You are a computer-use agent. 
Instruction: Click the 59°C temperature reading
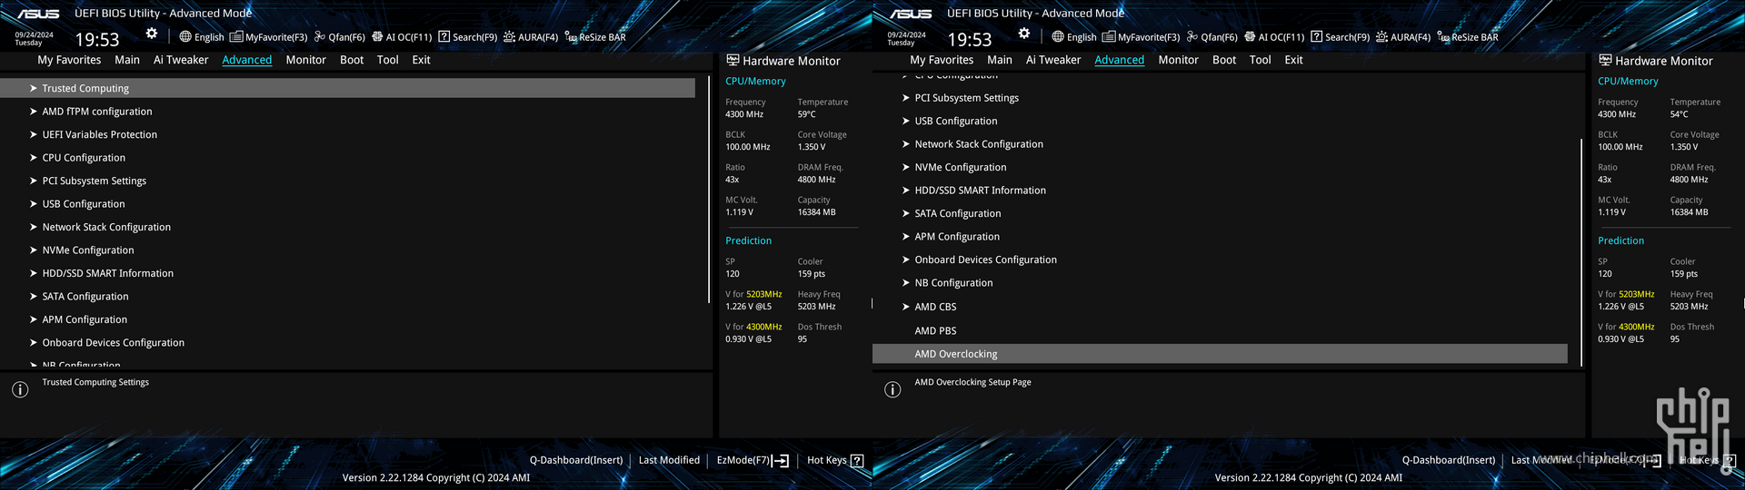(x=807, y=114)
